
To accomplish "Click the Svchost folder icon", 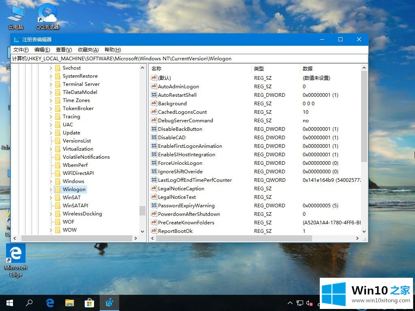I will [58, 68].
